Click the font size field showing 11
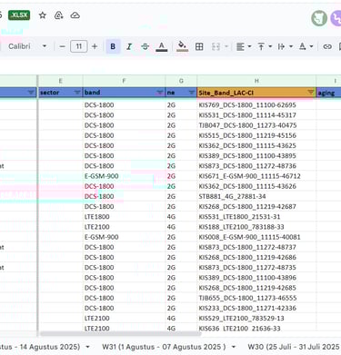This screenshot has width=341, height=355. coord(79,46)
